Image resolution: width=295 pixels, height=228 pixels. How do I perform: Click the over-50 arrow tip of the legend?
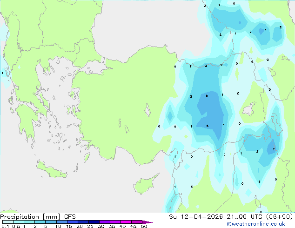click(147, 222)
